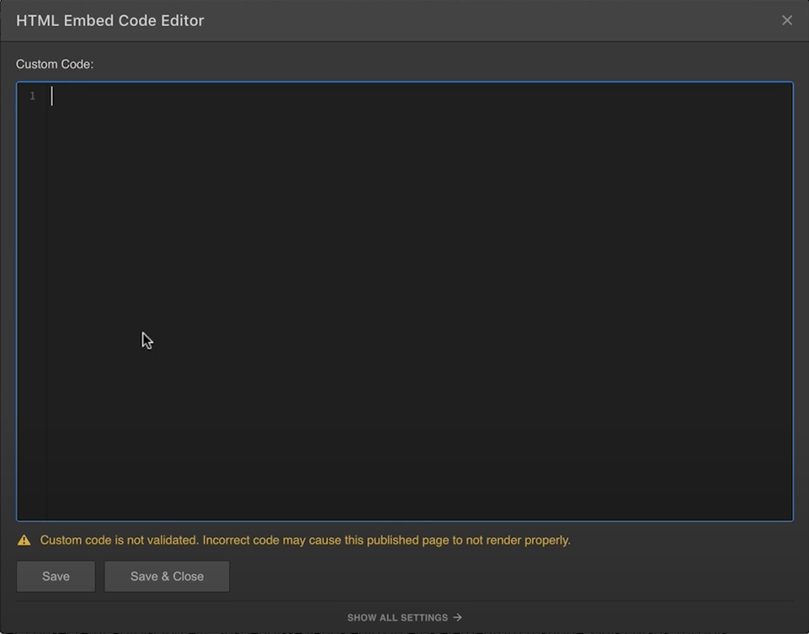This screenshot has width=809, height=634.
Task: Select the yellow alert icon near the warning text
Action: [x=24, y=540]
